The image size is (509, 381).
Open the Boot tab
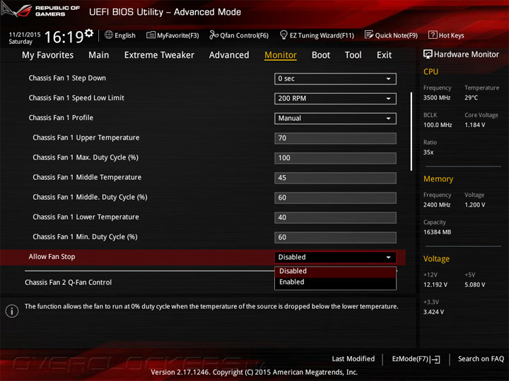321,55
